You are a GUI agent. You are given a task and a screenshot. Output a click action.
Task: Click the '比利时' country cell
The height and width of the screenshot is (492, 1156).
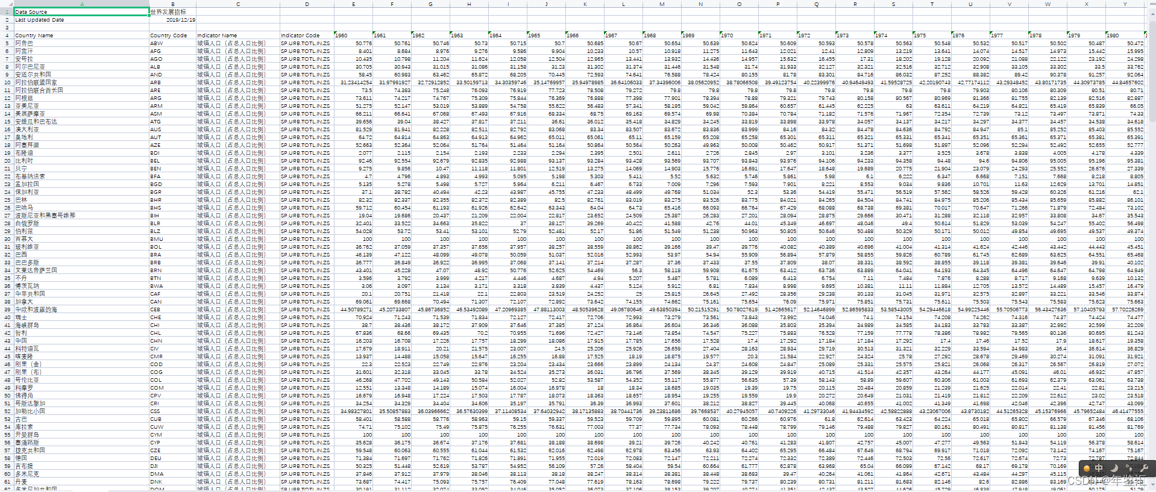(x=81, y=160)
